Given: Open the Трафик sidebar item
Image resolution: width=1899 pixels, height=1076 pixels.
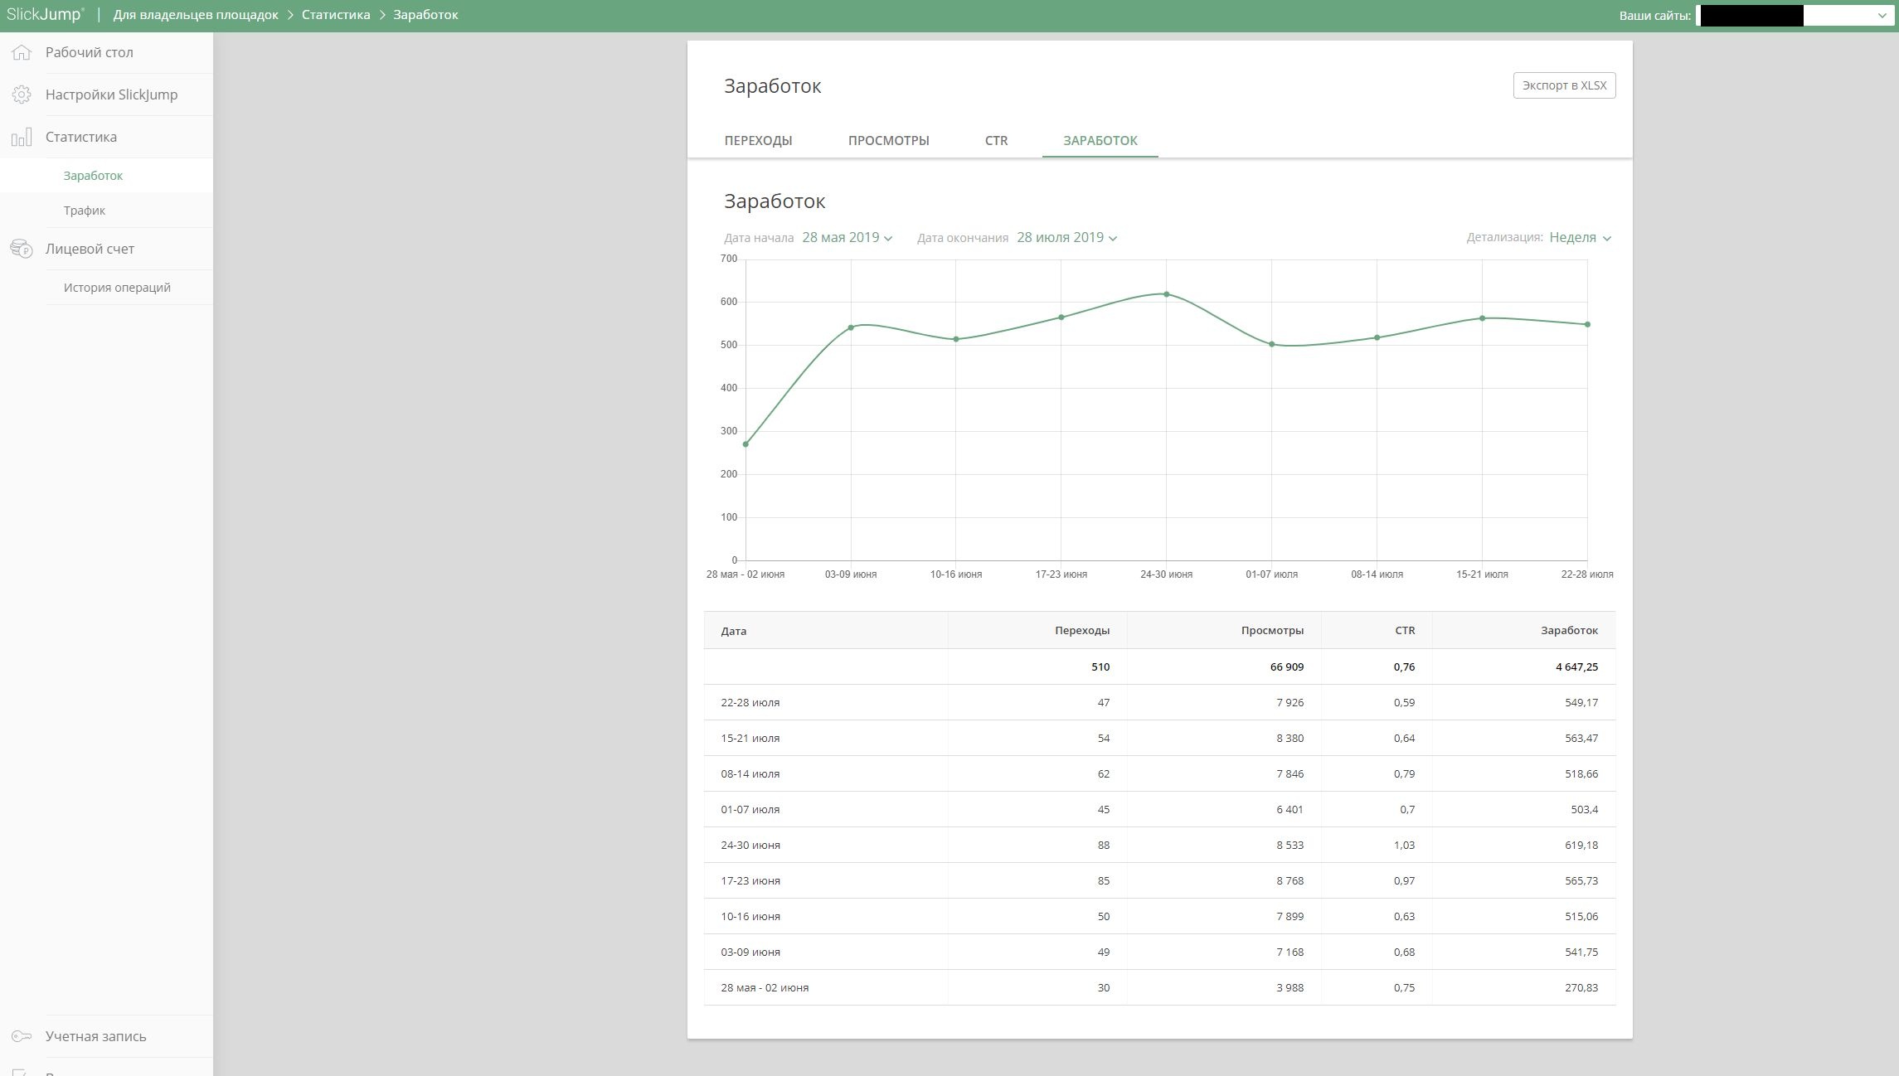Looking at the screenshot, I should (x=85, y=211).
